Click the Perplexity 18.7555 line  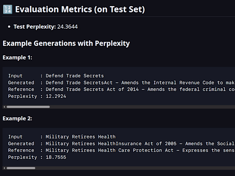(37, 157)
